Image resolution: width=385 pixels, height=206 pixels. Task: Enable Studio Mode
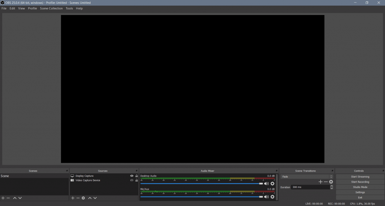pyautogui.click(x=360, y=187)
